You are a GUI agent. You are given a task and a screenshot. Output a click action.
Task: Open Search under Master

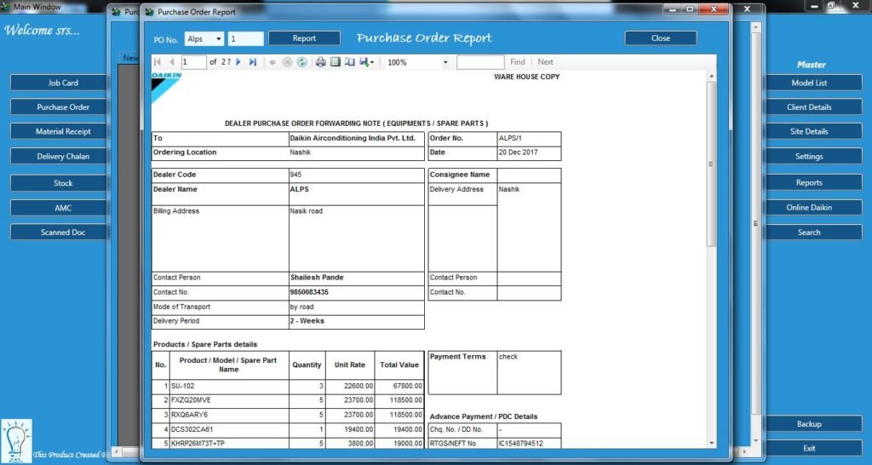(x=813, y=232)
